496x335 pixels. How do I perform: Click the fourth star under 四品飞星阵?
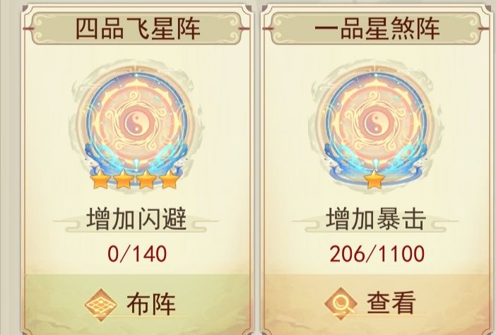point(170,179)
